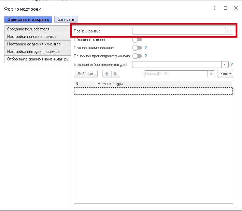This screenshot has height=211, width=242.
Task: Click help icon next to Полное наименование
Action: (x=145, y=48)
